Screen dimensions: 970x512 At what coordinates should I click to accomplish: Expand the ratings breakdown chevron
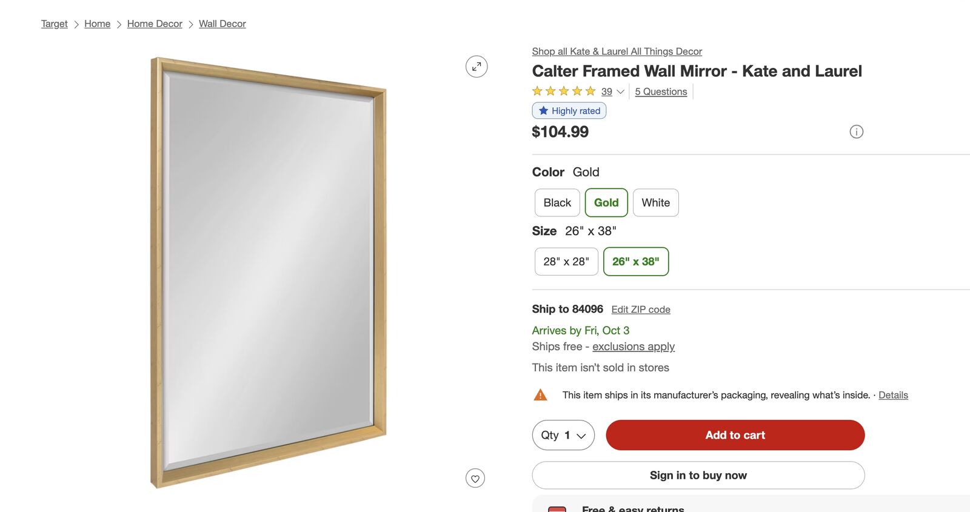pyautogui.click(x=620, y=92)
